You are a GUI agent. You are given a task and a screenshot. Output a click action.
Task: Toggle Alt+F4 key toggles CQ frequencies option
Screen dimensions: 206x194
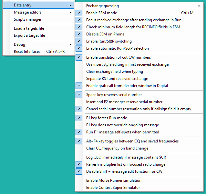pyautogui.click(x=139, y=141)
